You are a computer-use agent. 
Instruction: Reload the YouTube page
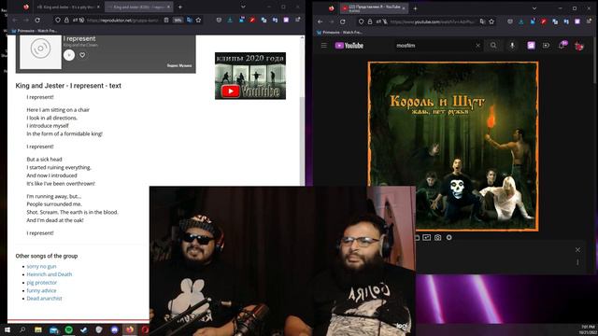[343, 21]
